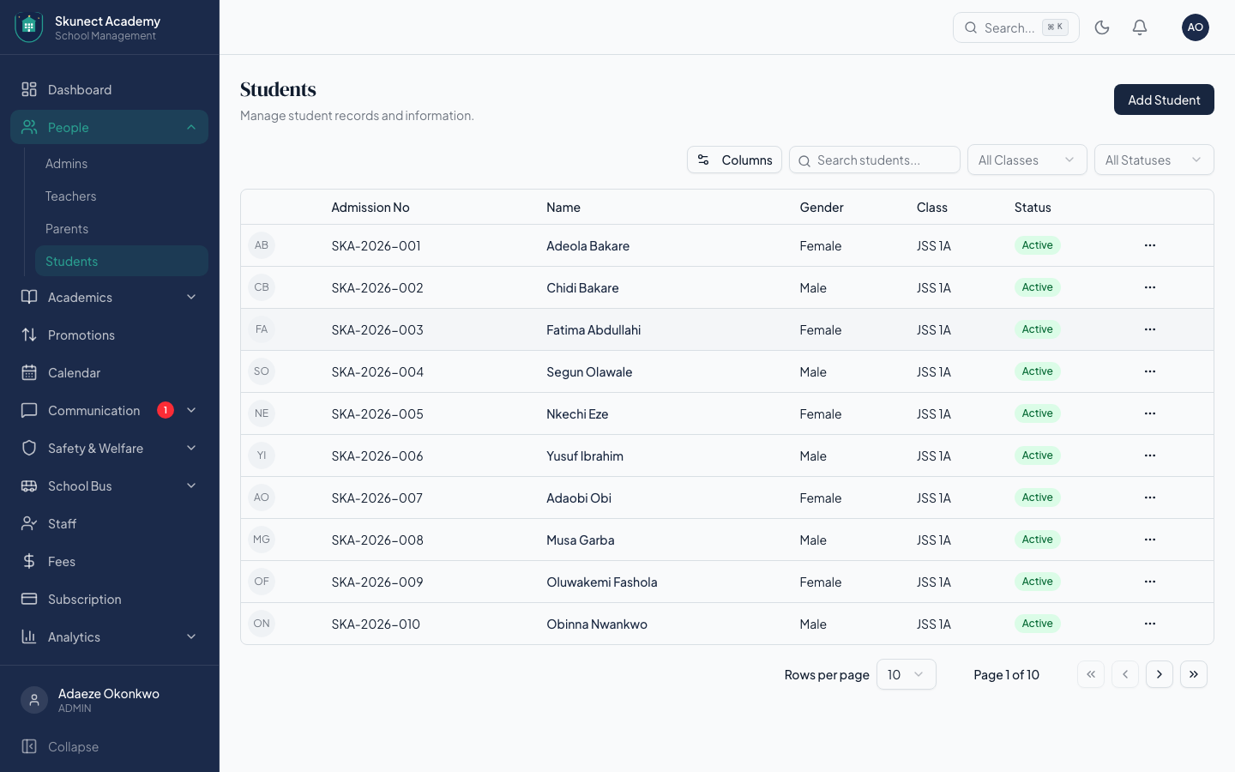
Task: Click the Search students input field
Action: [x=875, y=160]
